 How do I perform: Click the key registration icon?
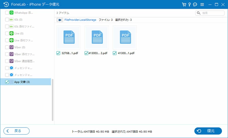[189, 5]
